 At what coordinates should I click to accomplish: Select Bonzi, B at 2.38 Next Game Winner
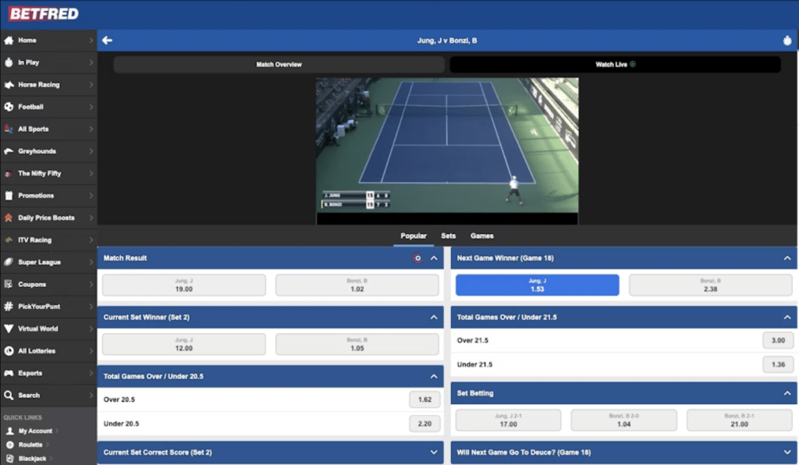[710, 286]
